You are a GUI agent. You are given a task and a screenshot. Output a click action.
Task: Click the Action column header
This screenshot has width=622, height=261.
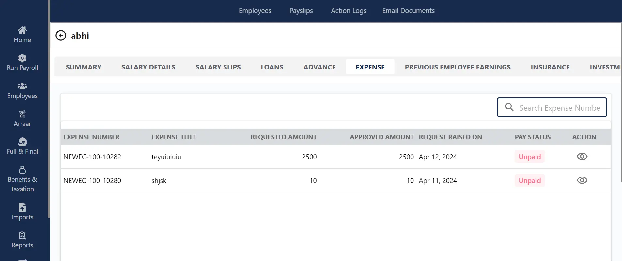pos(584,137)
